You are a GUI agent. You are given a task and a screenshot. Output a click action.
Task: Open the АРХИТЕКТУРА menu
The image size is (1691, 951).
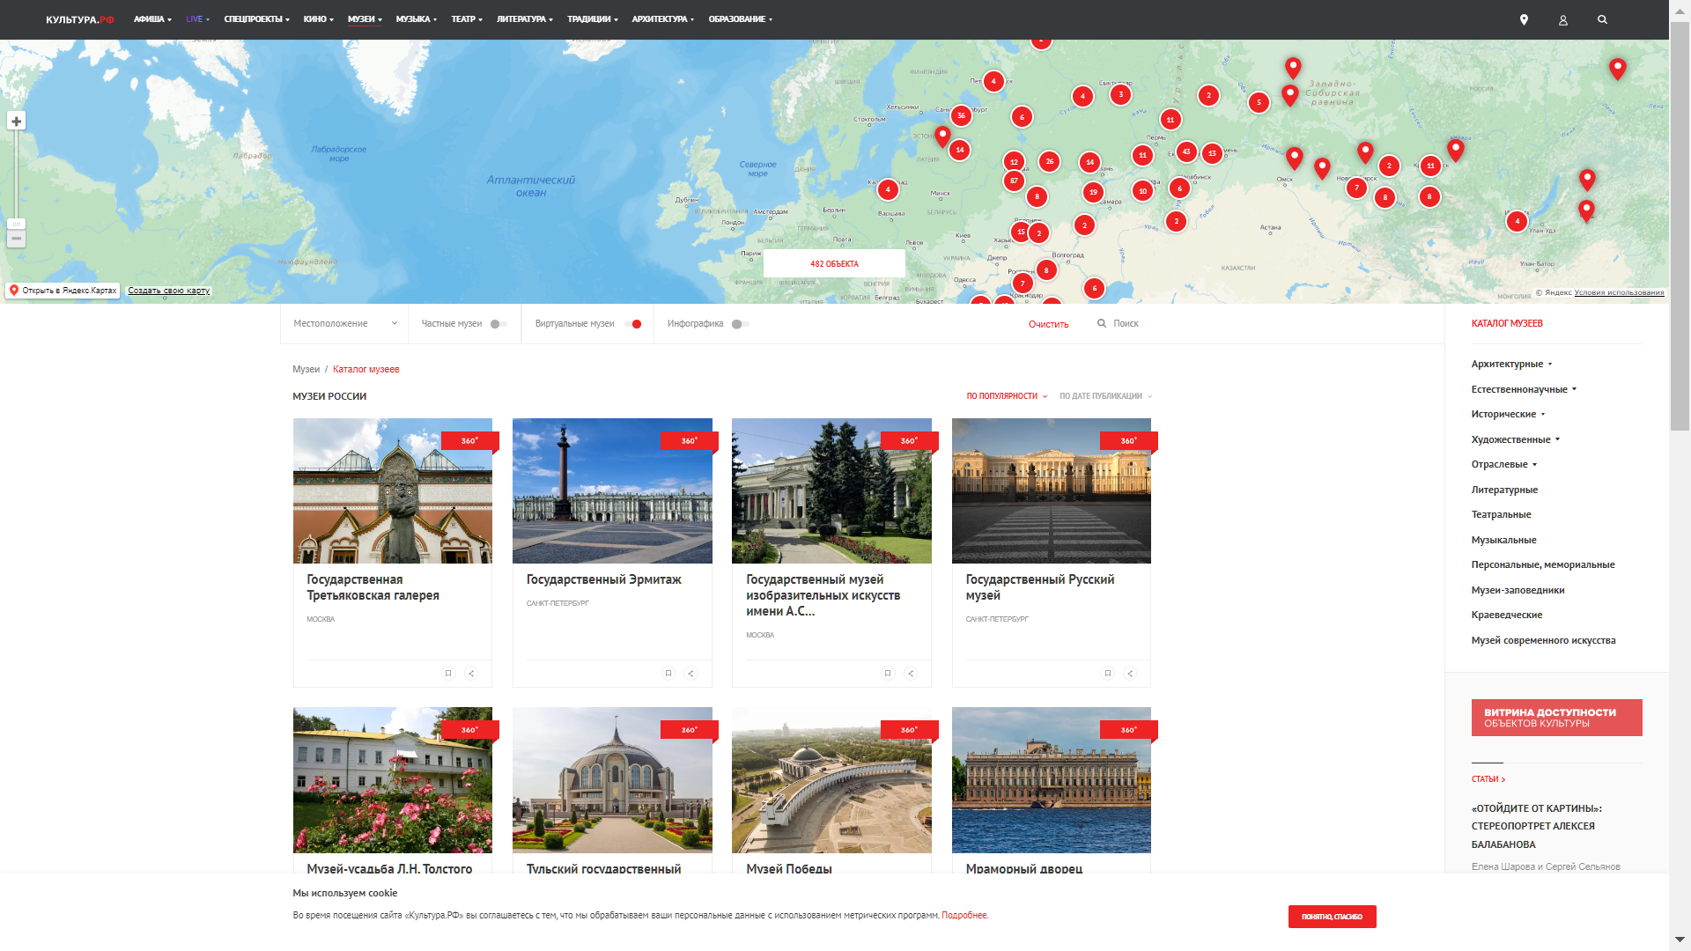click(x=662, y=19)
